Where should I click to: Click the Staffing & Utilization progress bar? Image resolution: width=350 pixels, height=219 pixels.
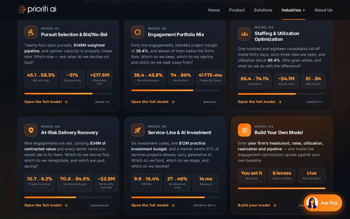click(x=282, y=94)
